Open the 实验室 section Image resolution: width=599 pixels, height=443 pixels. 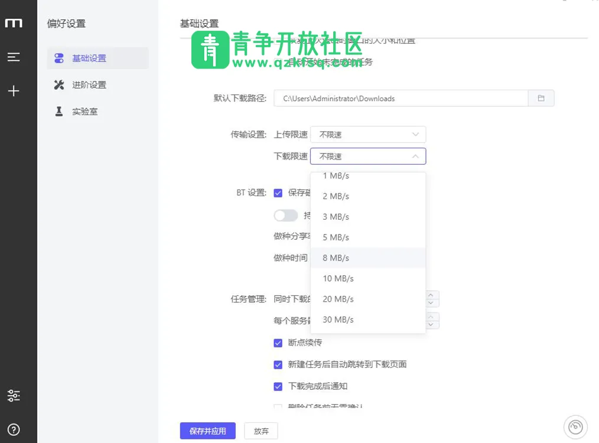84,112
